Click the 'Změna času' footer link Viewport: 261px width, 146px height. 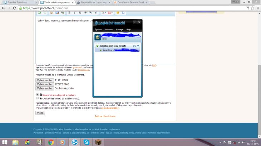pyautogui.click(x=140, y=133)
